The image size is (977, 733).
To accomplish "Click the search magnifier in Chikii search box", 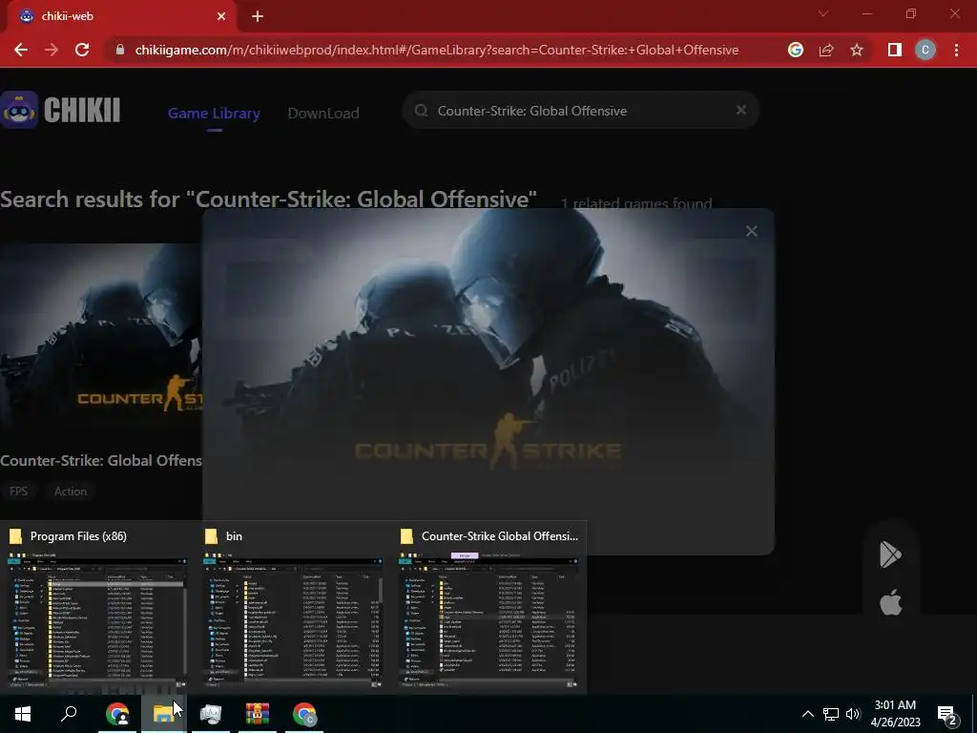I will (x=421, y=111).
